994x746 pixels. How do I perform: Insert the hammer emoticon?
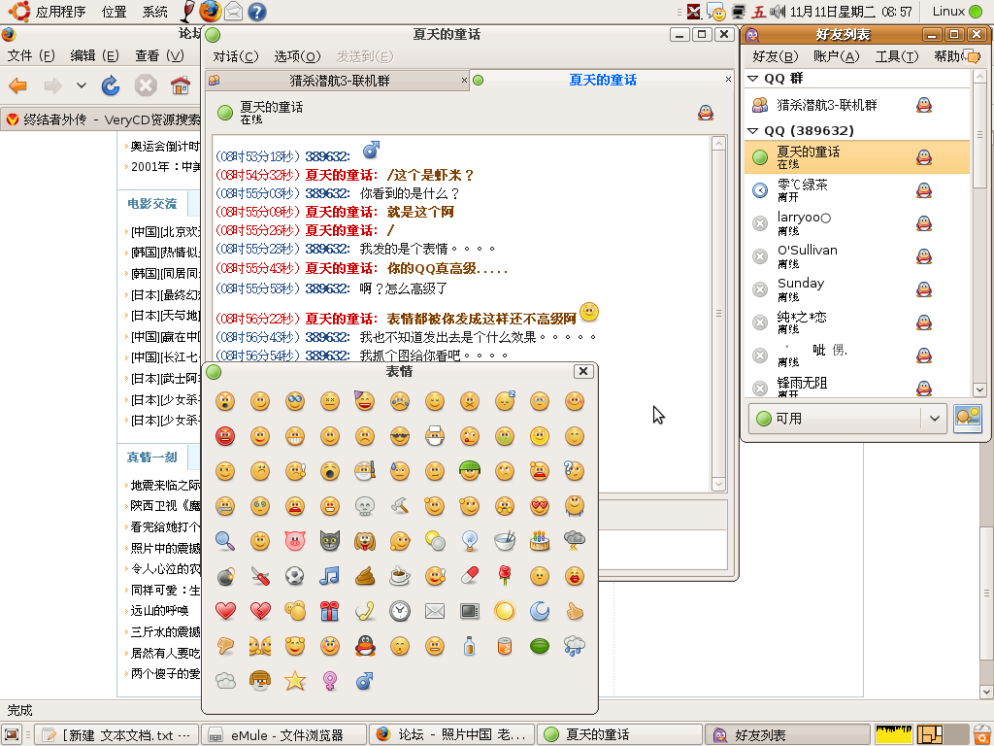tap(399, 506)
